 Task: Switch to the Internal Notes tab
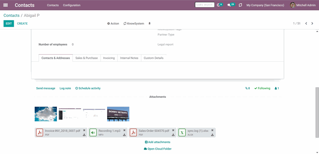[x=129, y=58]
